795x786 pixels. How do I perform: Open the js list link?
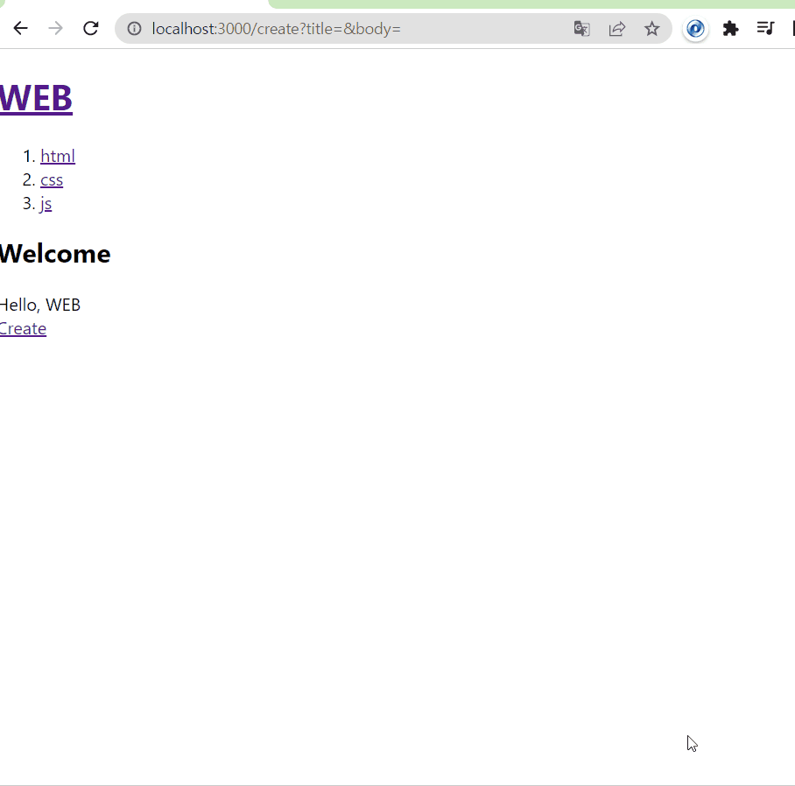click(x=46, y=204)
